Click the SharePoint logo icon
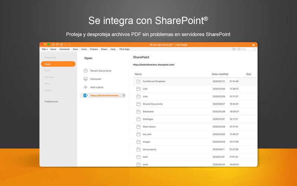The image size is (297, 186). (x=86, y=96)
